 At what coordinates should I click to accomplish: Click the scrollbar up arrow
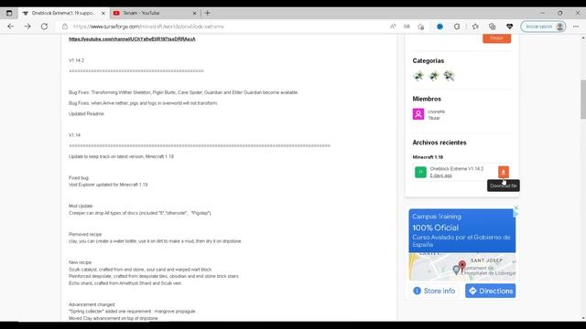click(583, 37)
